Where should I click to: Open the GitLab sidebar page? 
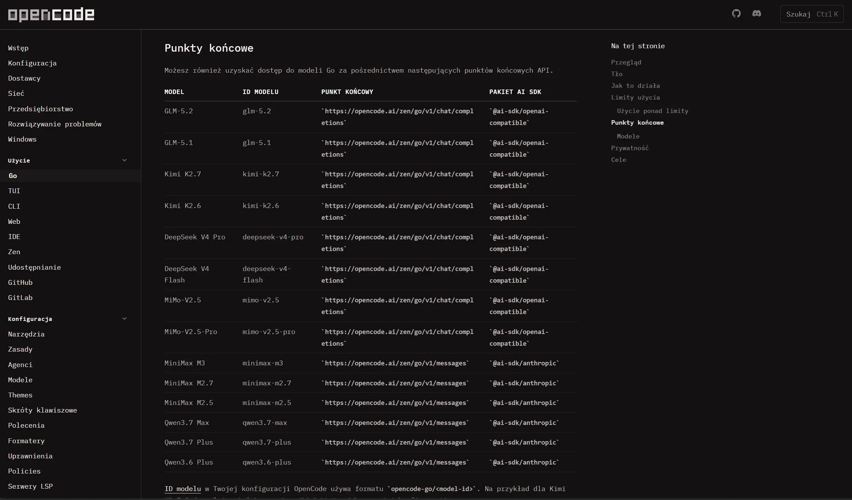pyautogui.click(x=20, y=298)
